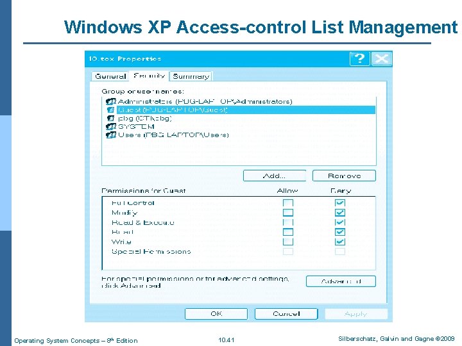Image resolution: width=462 pixels, height=346 pixels.
Task: Close the Properties dialog window
Action: point(382,59)
